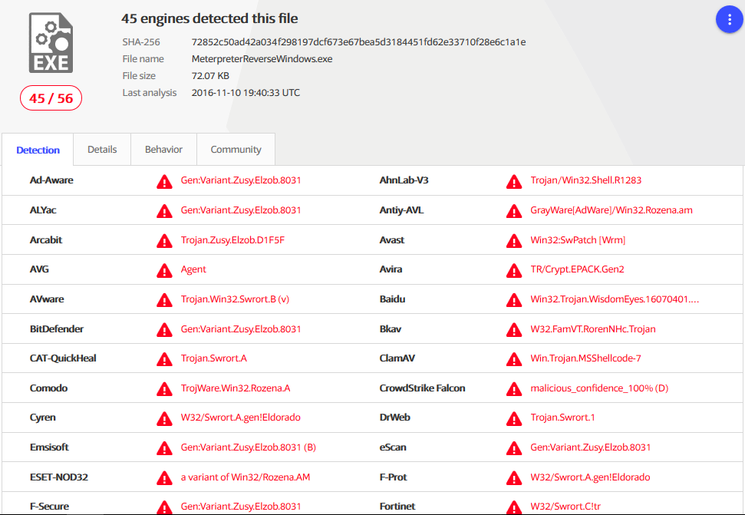745x515 pixels.
Task: Switch to the Detection tab
Action: 38,150
